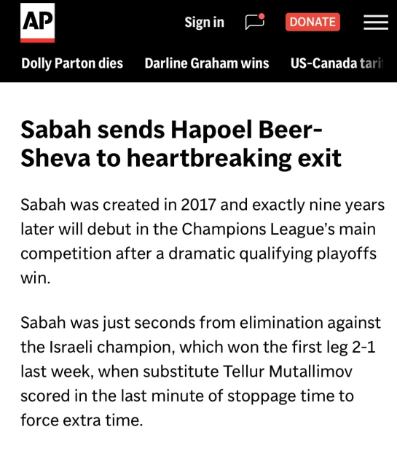
Task: Click the red bar under AP logo
Action: [37, 40]
